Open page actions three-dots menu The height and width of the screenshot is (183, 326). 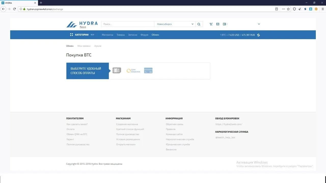pos(283,9)
